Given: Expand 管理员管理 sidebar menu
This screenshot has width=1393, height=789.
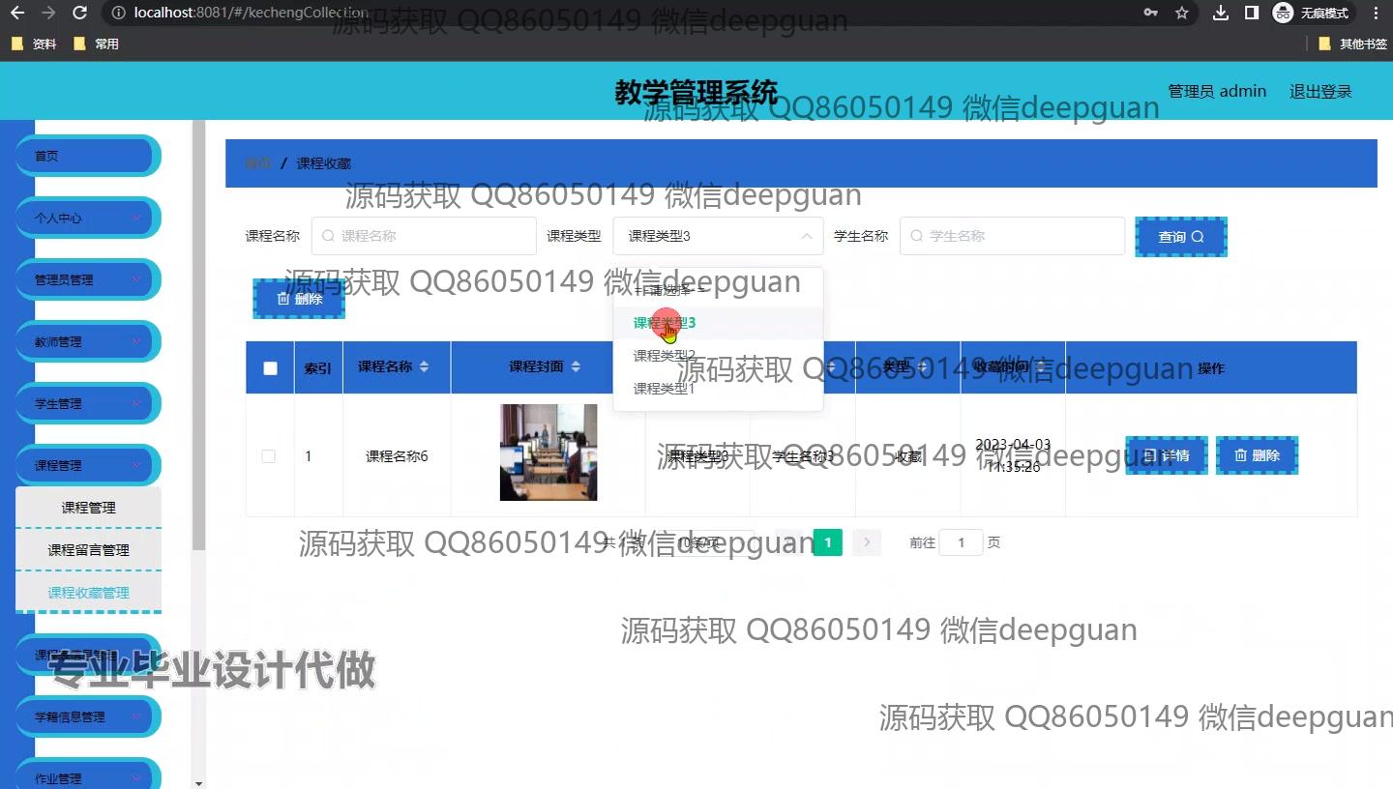Looking at the screenshot, I should [87, 279].
